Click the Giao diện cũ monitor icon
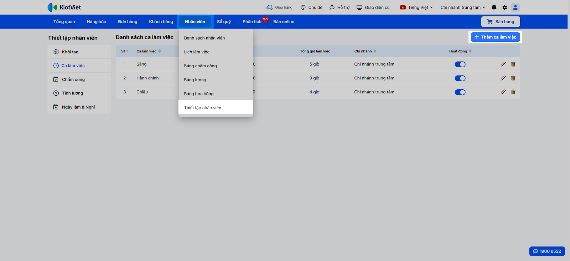Image resolution: width=570 pixels, height=261 pixels. click(x=359, y=7)
